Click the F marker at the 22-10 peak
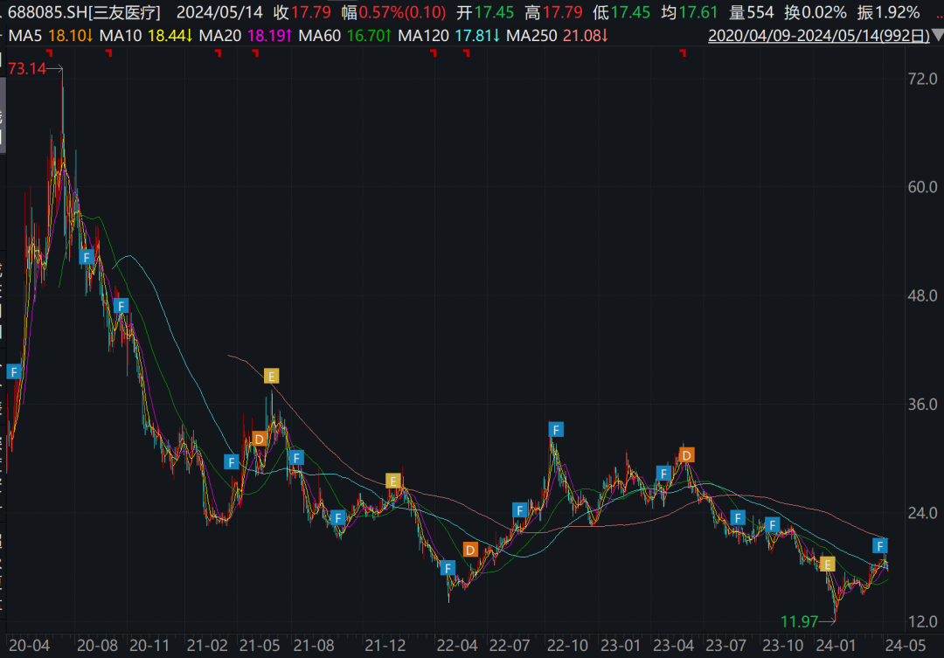 tap(556, 430)
